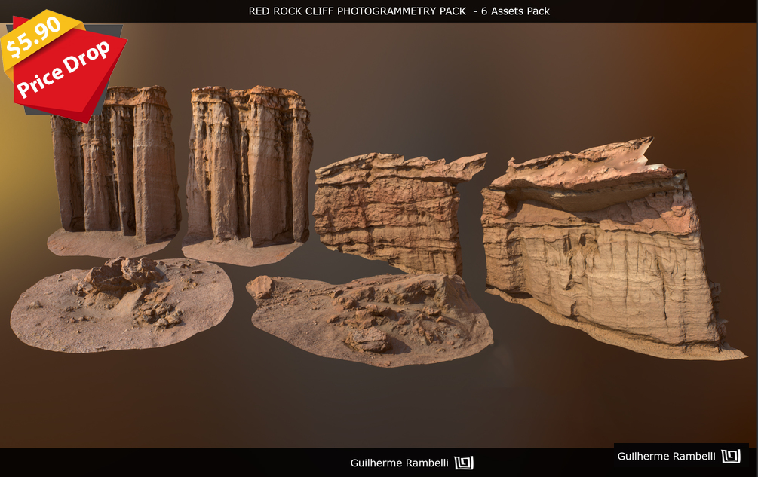The height and width of the screenshot is (477, 758).
Task: Click the logo icon beside center Guilherme Rambelli
Action: click(x=464, y=463)
